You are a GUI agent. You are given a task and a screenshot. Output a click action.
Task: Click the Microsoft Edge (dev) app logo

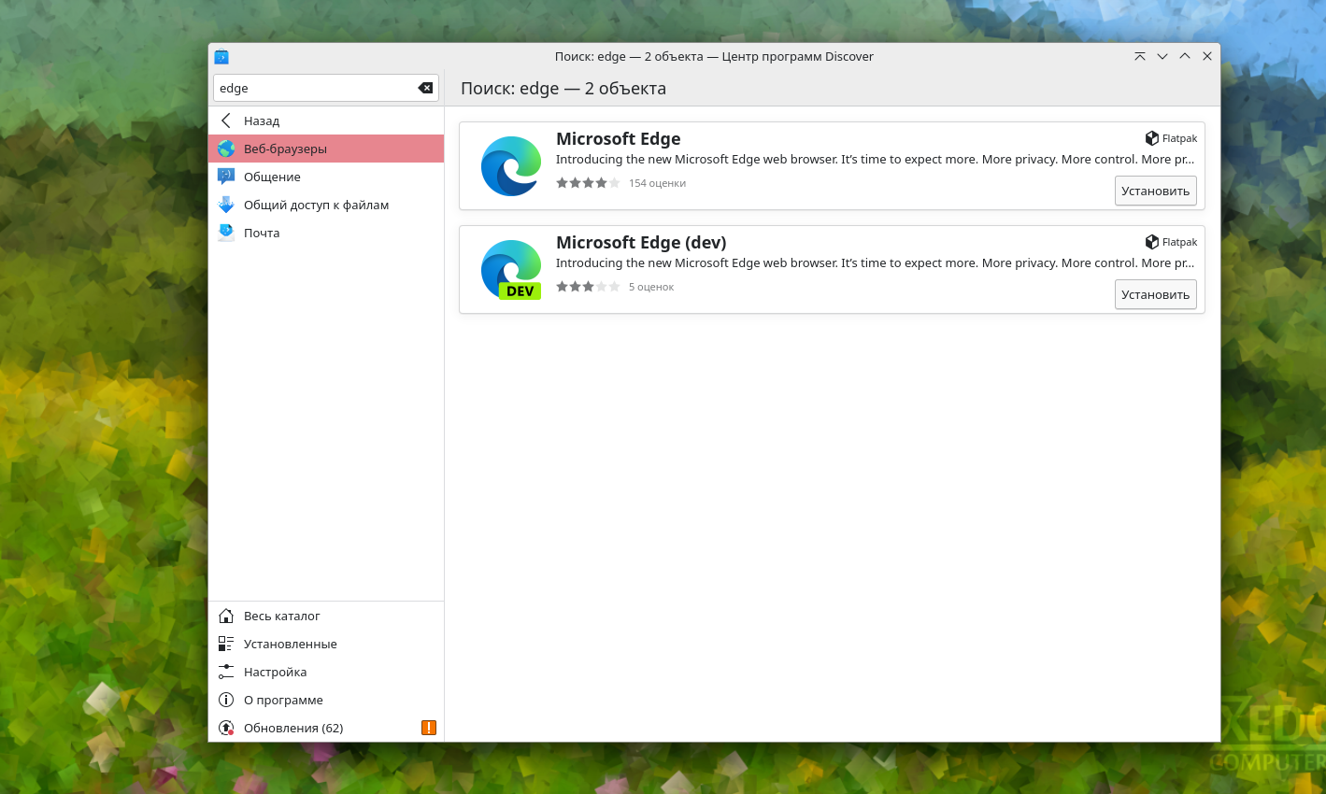click(511, 270)
